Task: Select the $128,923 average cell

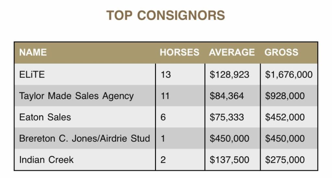Action: click(x=232, y=74)
